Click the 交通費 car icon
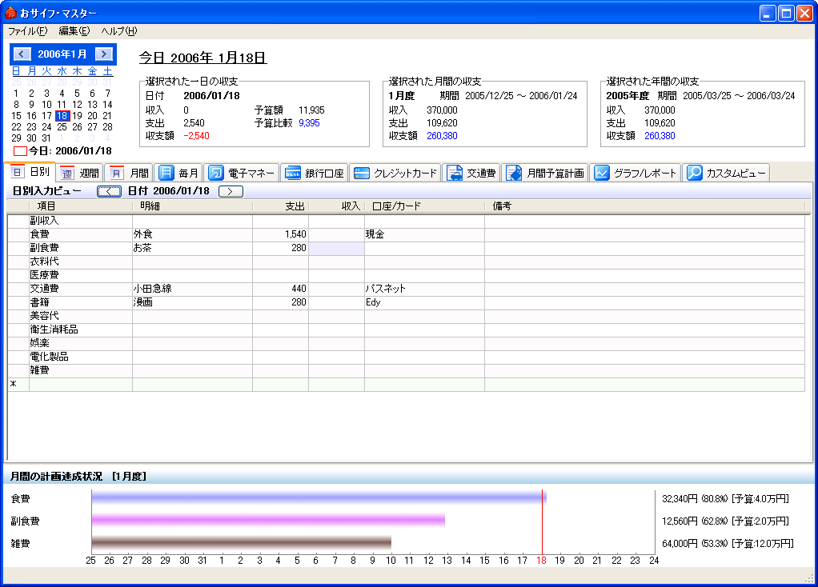818x587 pixels. tap(455, 173)
